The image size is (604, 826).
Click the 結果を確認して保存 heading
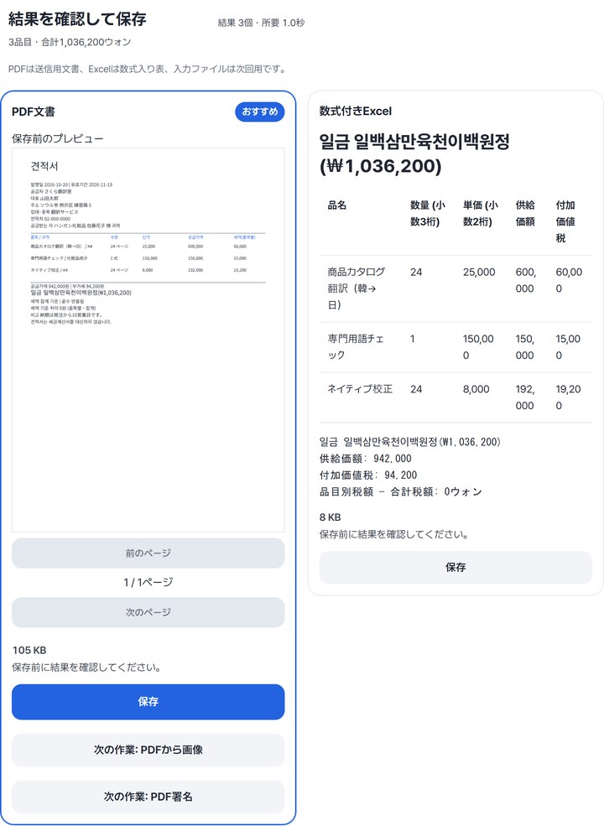pyautogui.click(x=77, y=19)
